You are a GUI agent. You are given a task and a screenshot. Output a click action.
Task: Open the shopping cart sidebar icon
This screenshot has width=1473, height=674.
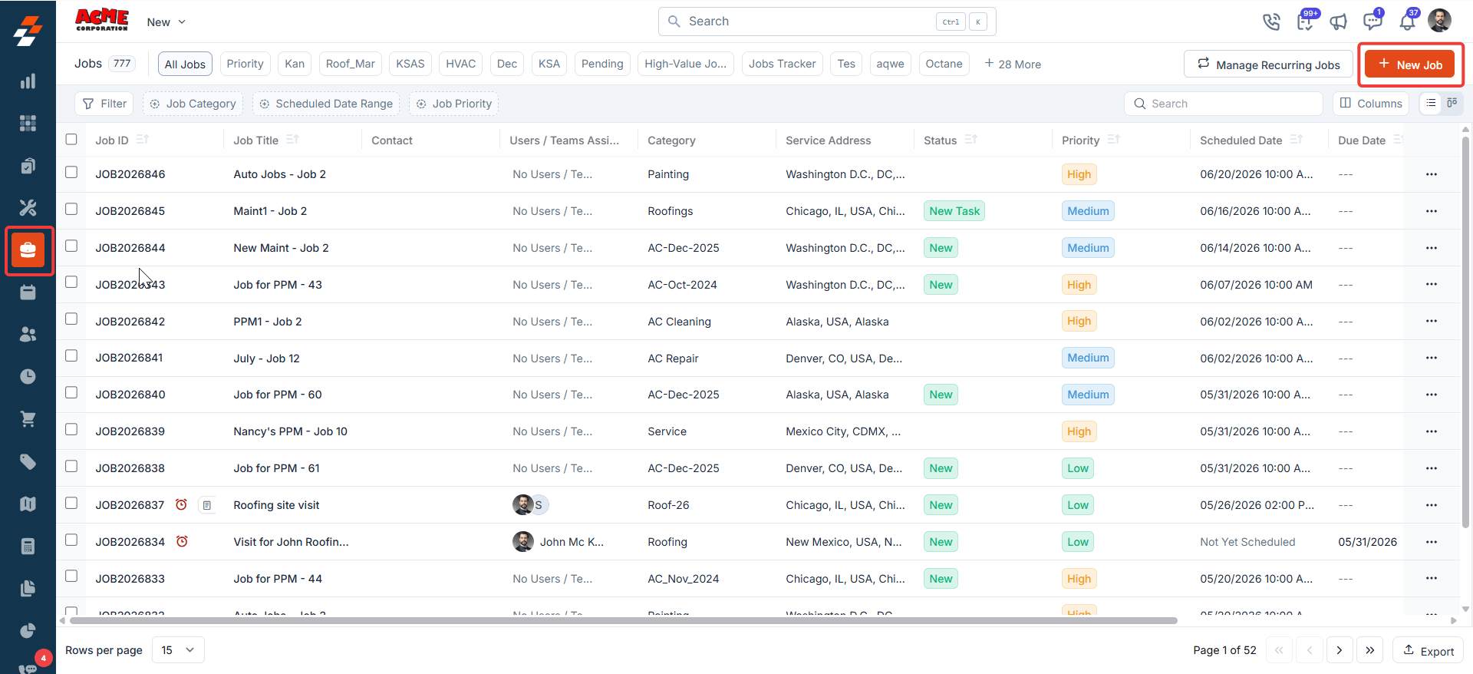click(x=28, y=419)
